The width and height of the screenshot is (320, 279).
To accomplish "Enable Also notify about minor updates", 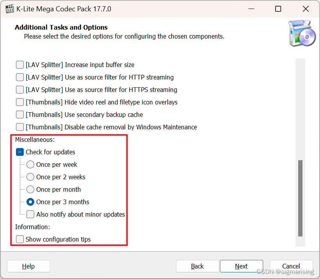I will (30, 214).
